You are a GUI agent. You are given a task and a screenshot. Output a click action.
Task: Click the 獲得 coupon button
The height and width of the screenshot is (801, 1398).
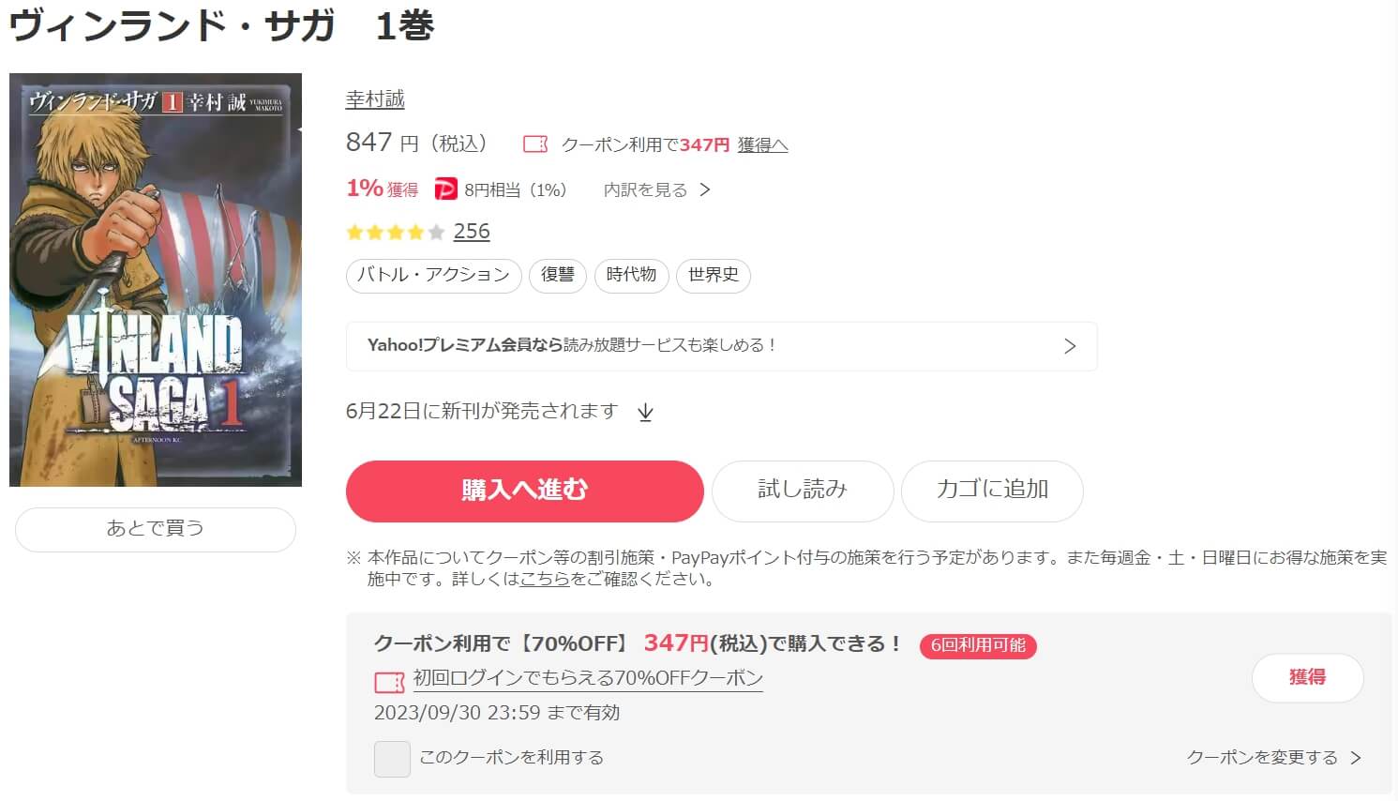tap(1307, 677)
